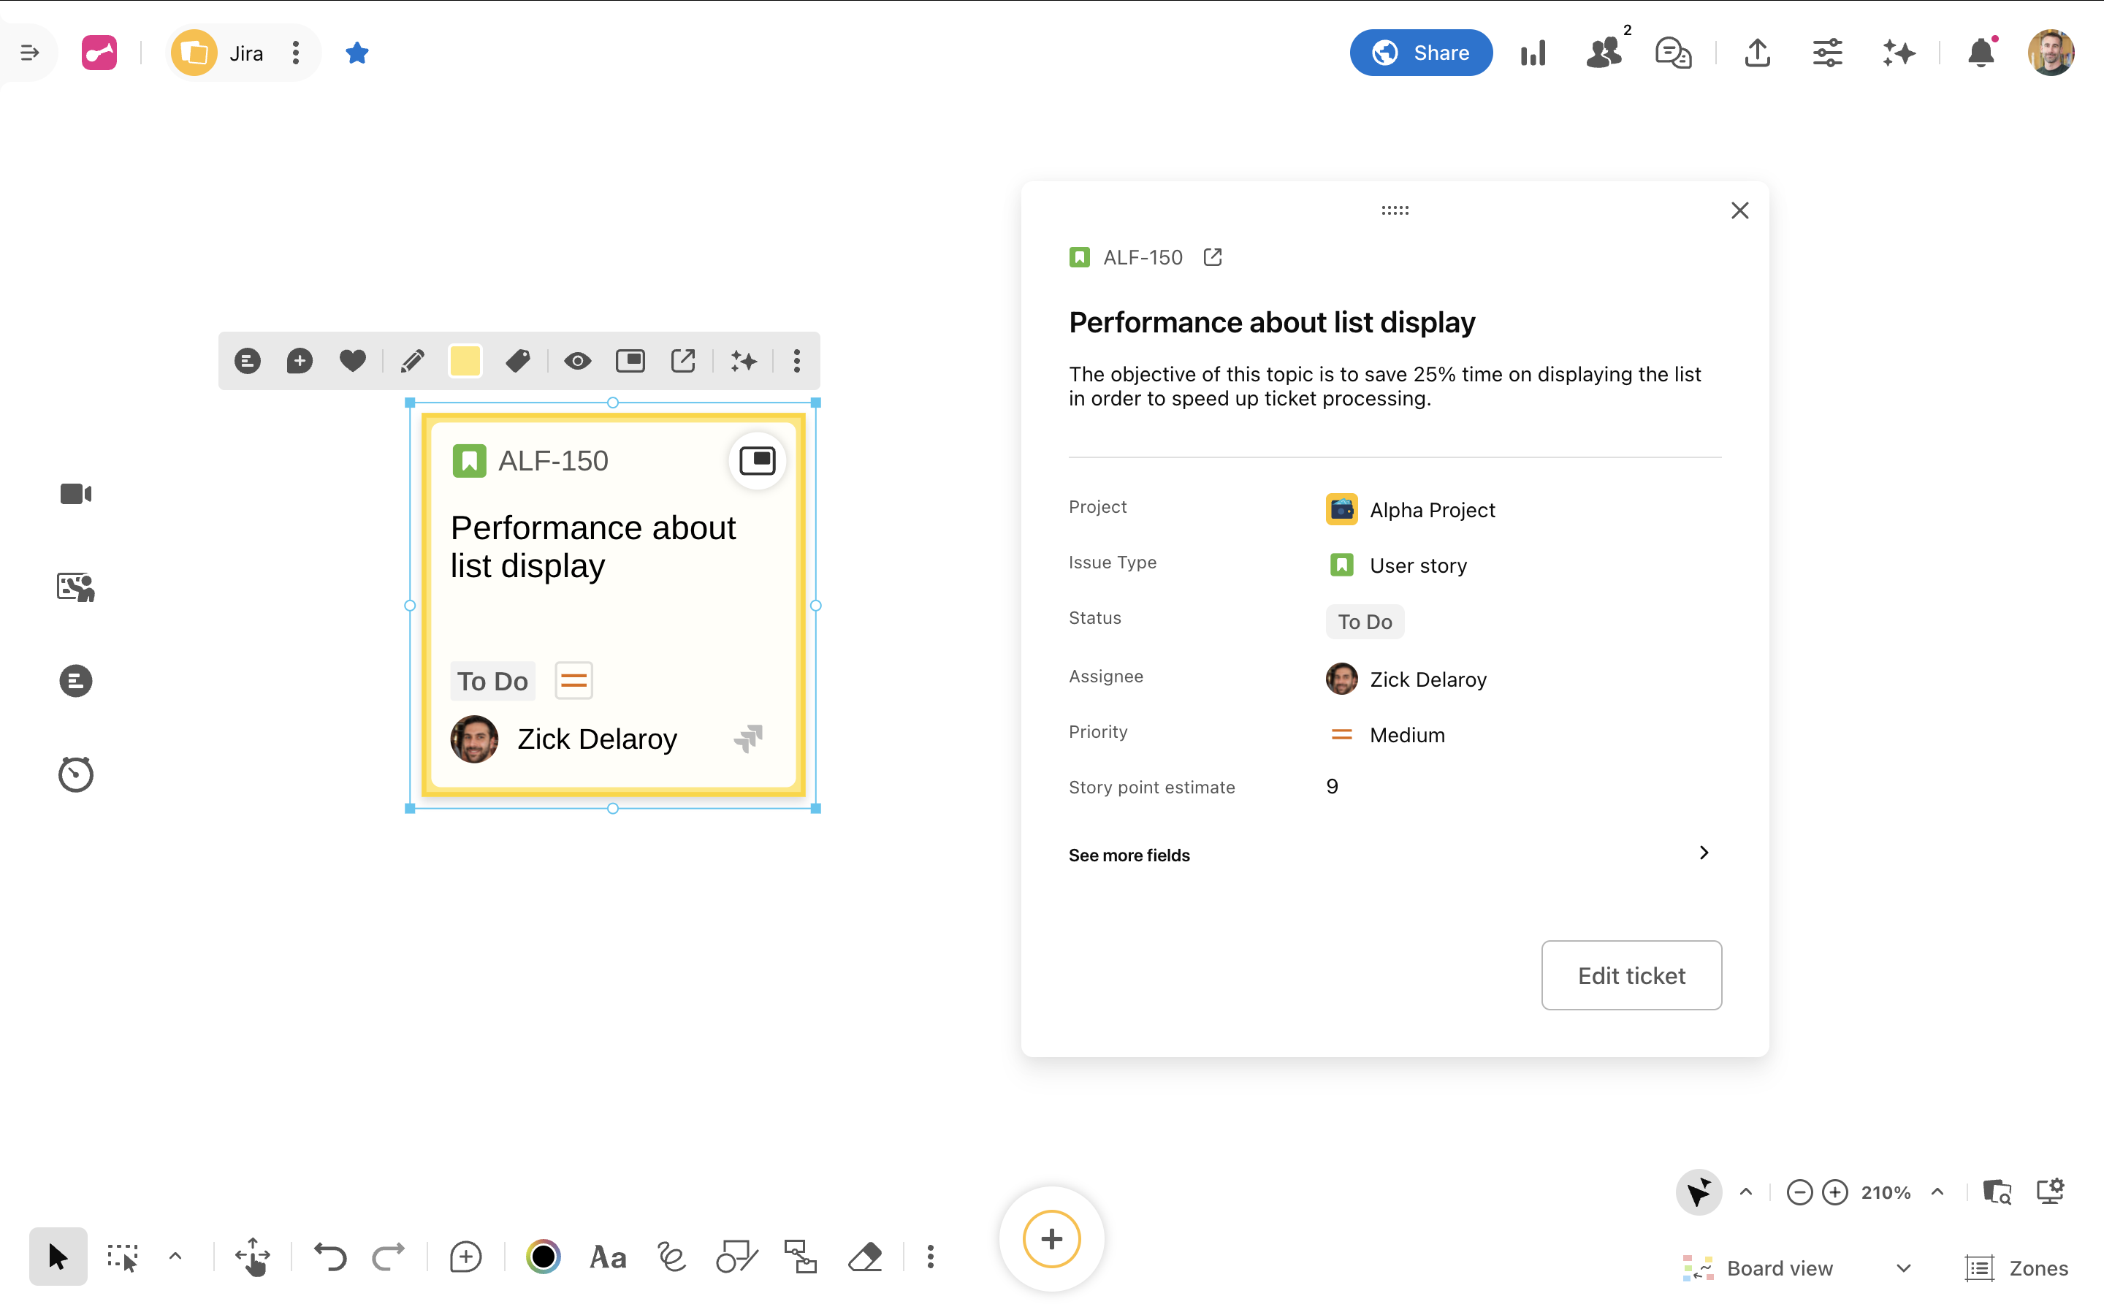Click the timer icon in left sidebar
The height and width of the screenshot is (1315, 2104).
tap(76, 774)
